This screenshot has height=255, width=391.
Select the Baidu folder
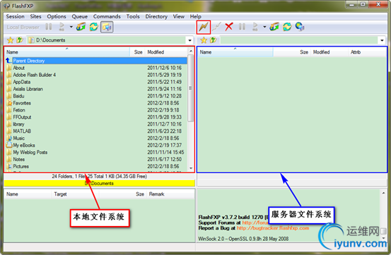96,96
